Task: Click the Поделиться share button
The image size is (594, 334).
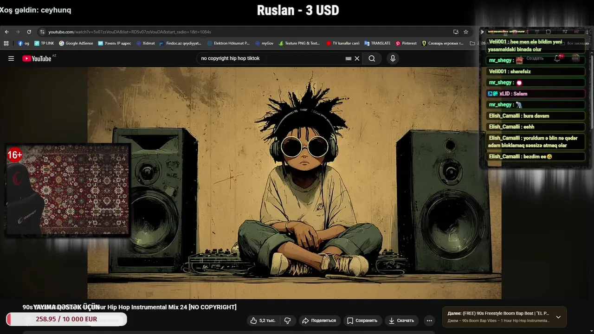Action: click(x=319, y=321)
